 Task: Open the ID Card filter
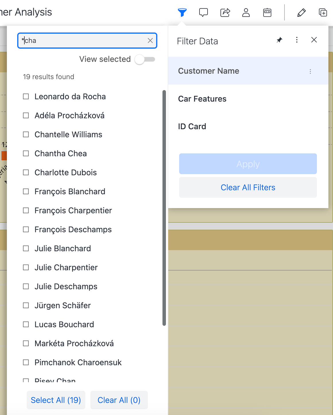tap(192, 126)
